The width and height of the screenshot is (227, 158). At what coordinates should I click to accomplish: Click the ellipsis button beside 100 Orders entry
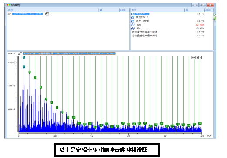coord(47,14)
